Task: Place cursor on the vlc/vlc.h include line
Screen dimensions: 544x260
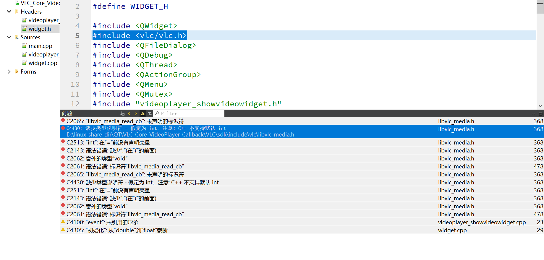Action: point(140,35)
